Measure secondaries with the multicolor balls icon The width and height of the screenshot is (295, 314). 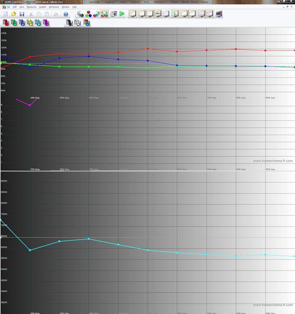tap(97, 14)
